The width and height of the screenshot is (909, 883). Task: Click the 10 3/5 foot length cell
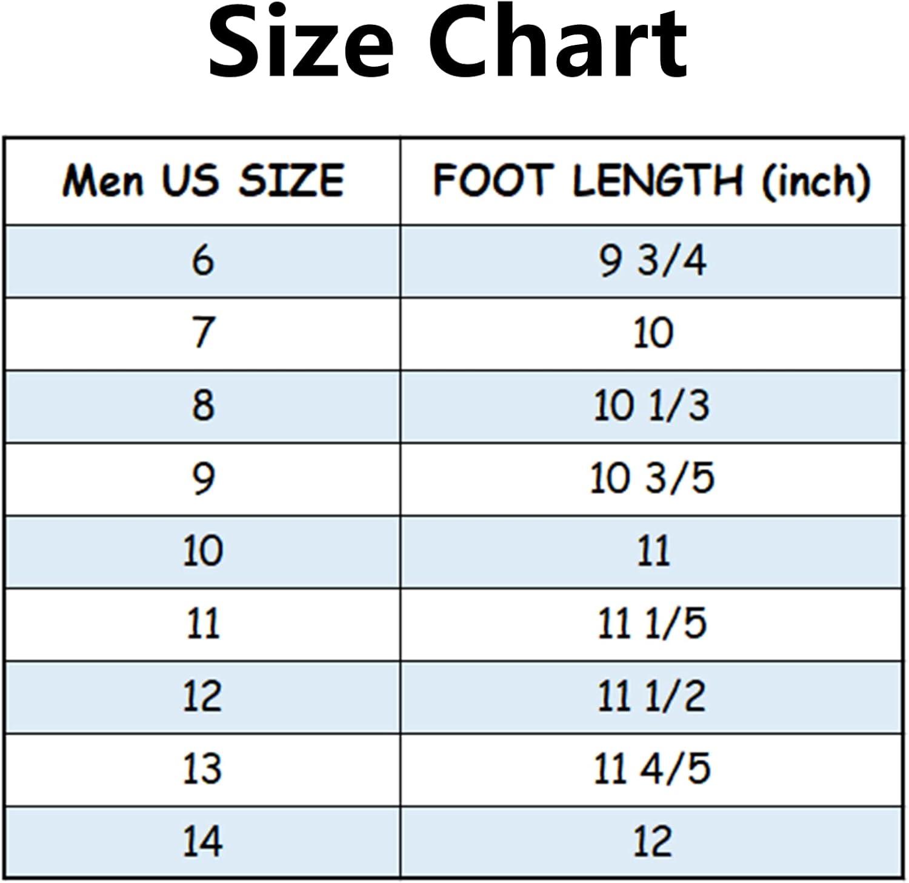click(652, 479)
